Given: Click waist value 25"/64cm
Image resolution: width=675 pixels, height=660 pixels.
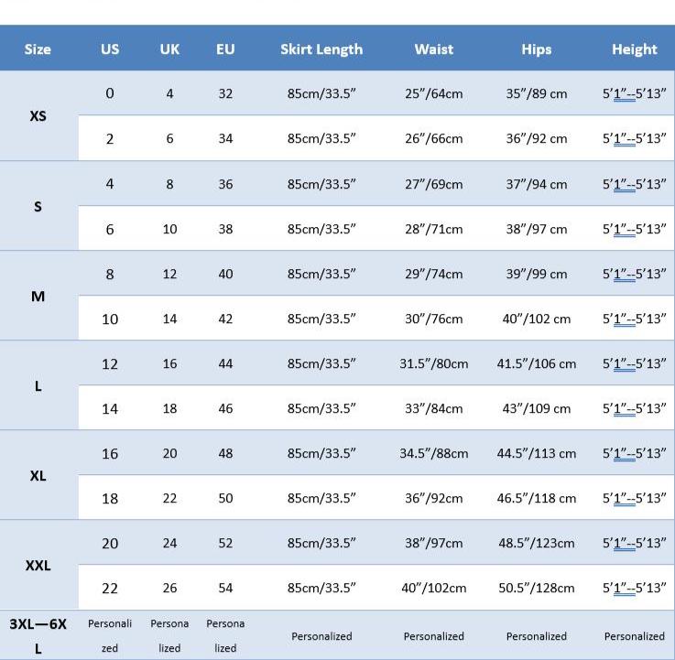Looking at the screenshot, I should pyautogui.click(x=434, y=93).
